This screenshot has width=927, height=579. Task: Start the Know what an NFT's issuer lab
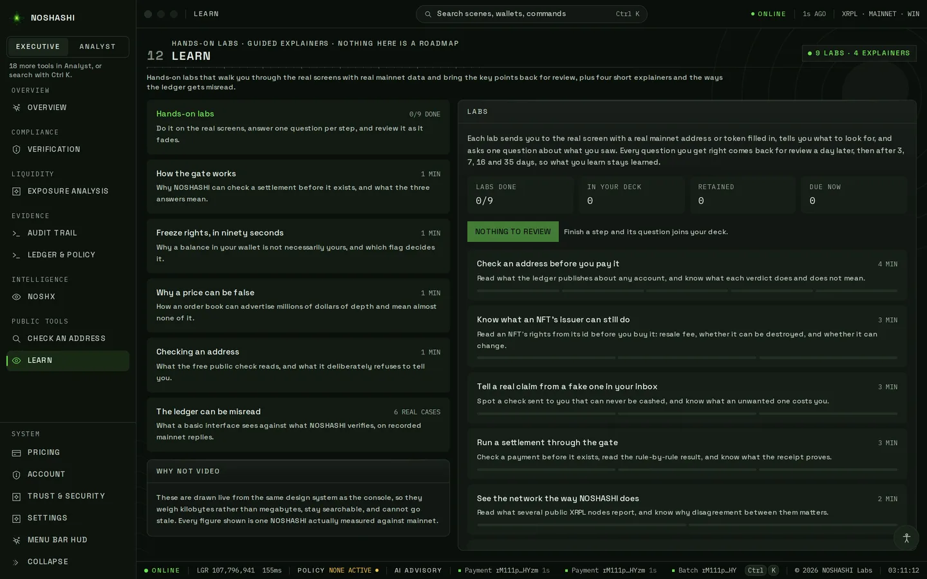[x=687, y=336]
